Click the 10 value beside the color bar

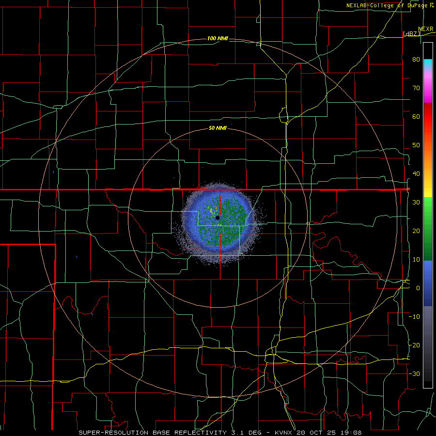tap(416, 260)
